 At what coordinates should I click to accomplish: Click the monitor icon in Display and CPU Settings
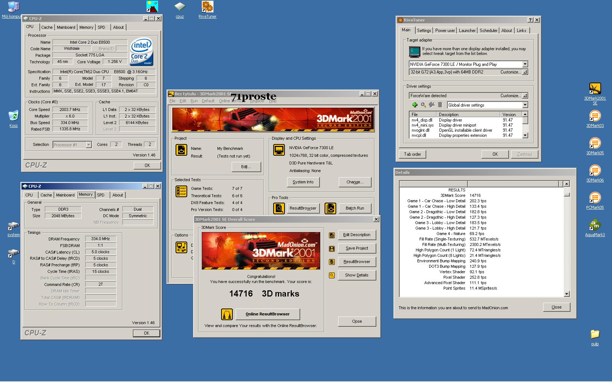[x=279, y=150]
